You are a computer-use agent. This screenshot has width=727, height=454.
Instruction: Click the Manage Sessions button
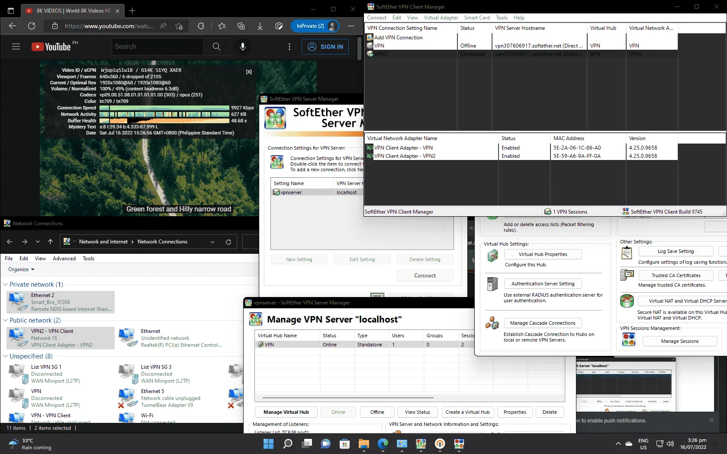[679, 341]
